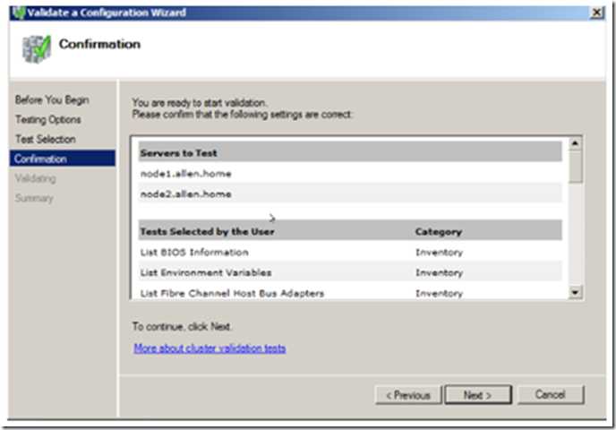The height and width of the screenshot is (430, 616).
Task: Go to Test Selection step
Action: pos(45,139)
